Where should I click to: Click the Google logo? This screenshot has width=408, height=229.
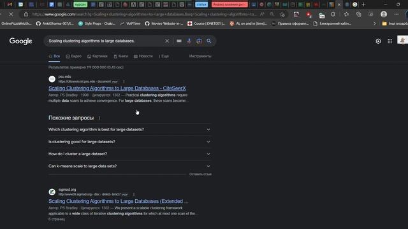21,41
